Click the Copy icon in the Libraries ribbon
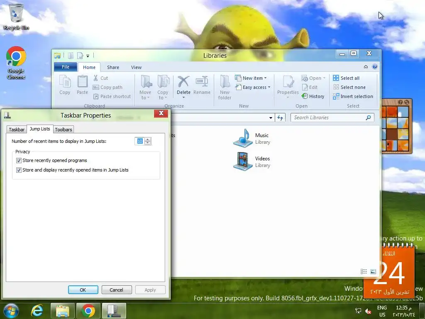This screenshot has height=319, width=425. (x=65, y=85)
